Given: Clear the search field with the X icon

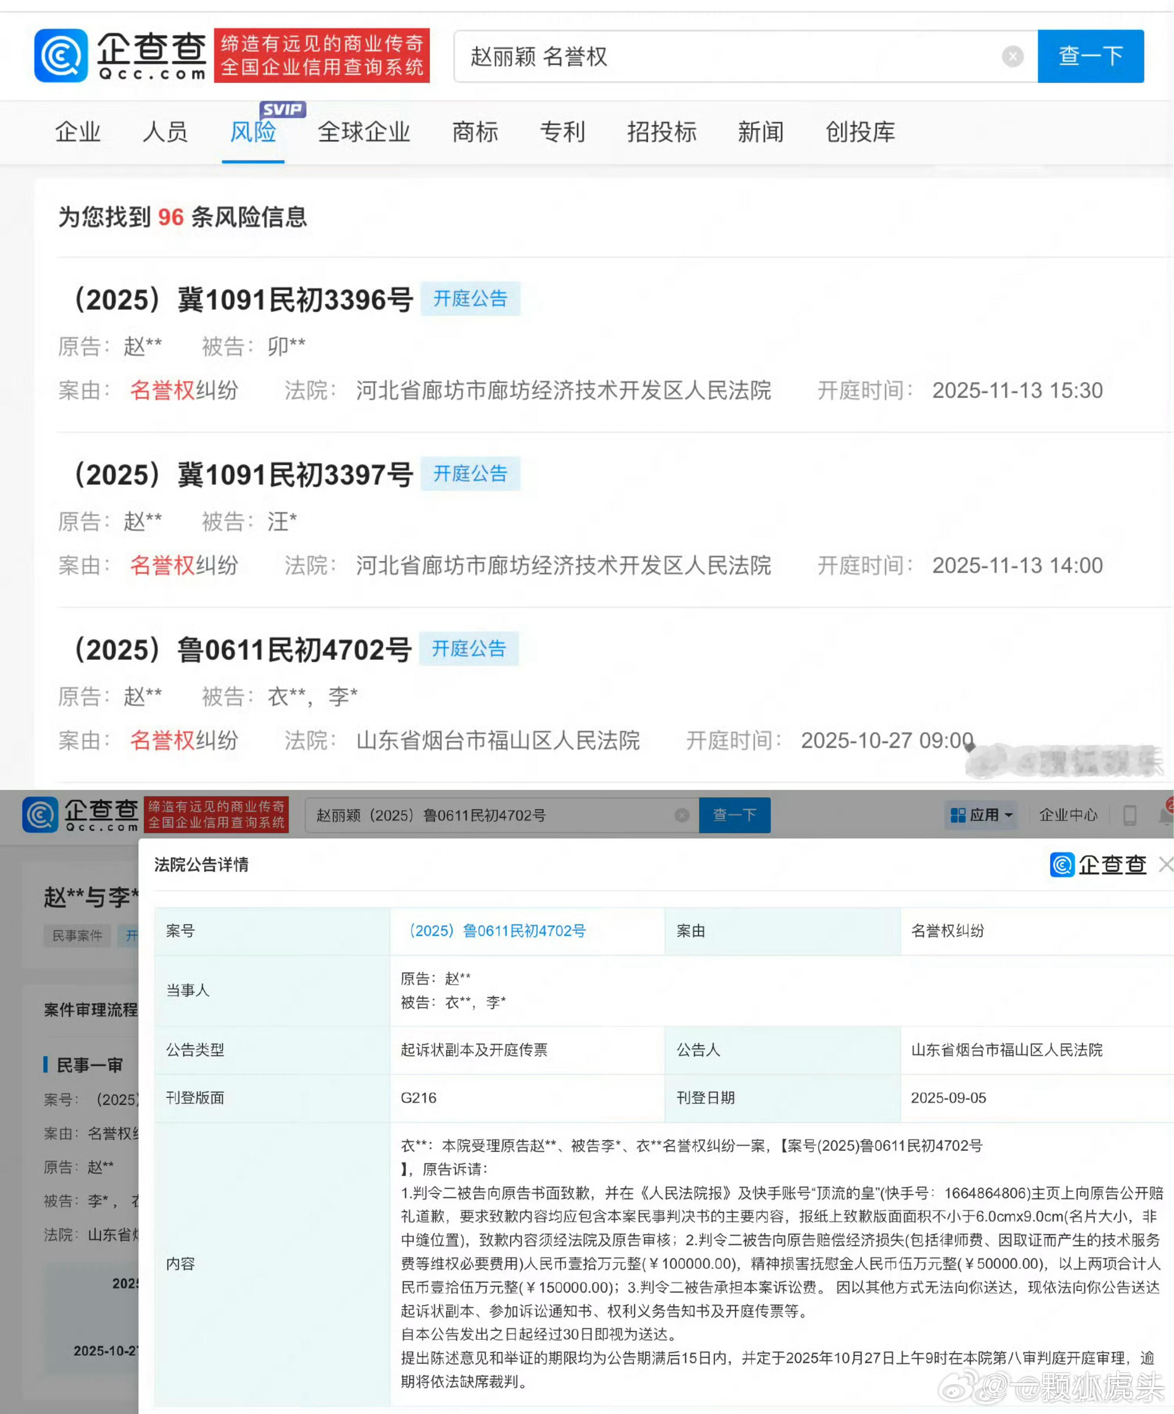Looking at the screenshot, I should [1012, 57].
